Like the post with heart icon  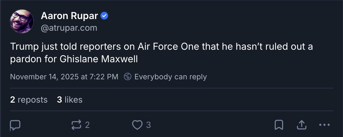[137, 125]
